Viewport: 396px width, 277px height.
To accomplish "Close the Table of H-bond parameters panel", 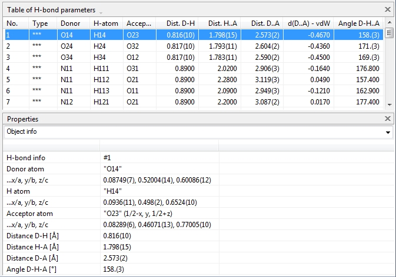I will pyautogui.click(x=387, y=9).
